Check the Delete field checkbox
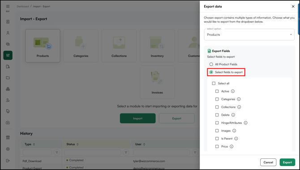The height and width of the screenshot is (170, 300). (217, 115)
